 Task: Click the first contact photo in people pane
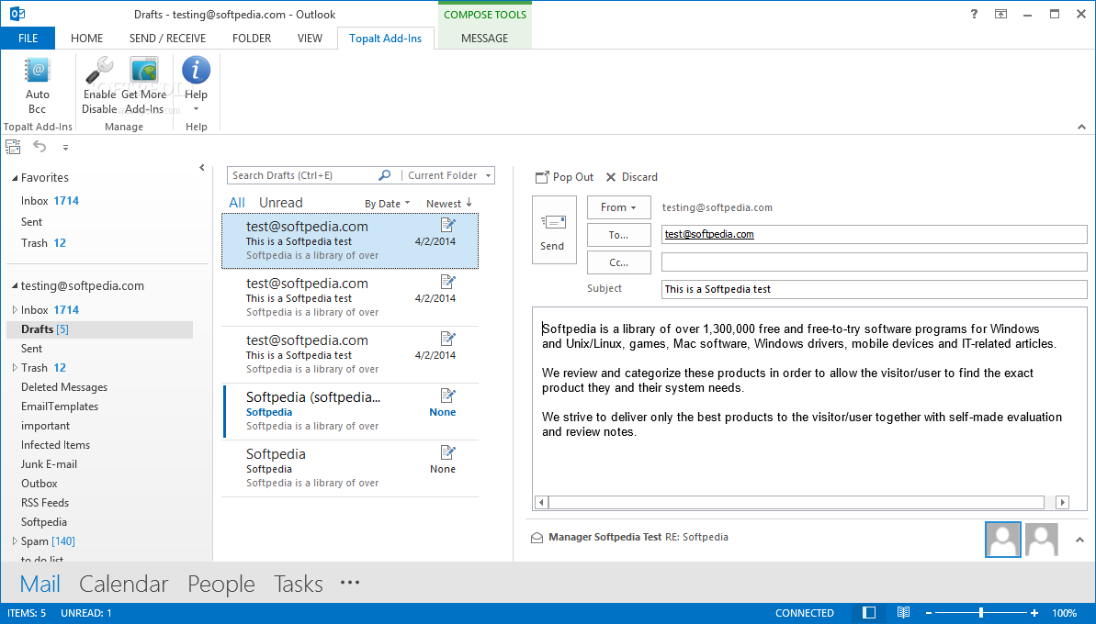[x=1003, y=540]
